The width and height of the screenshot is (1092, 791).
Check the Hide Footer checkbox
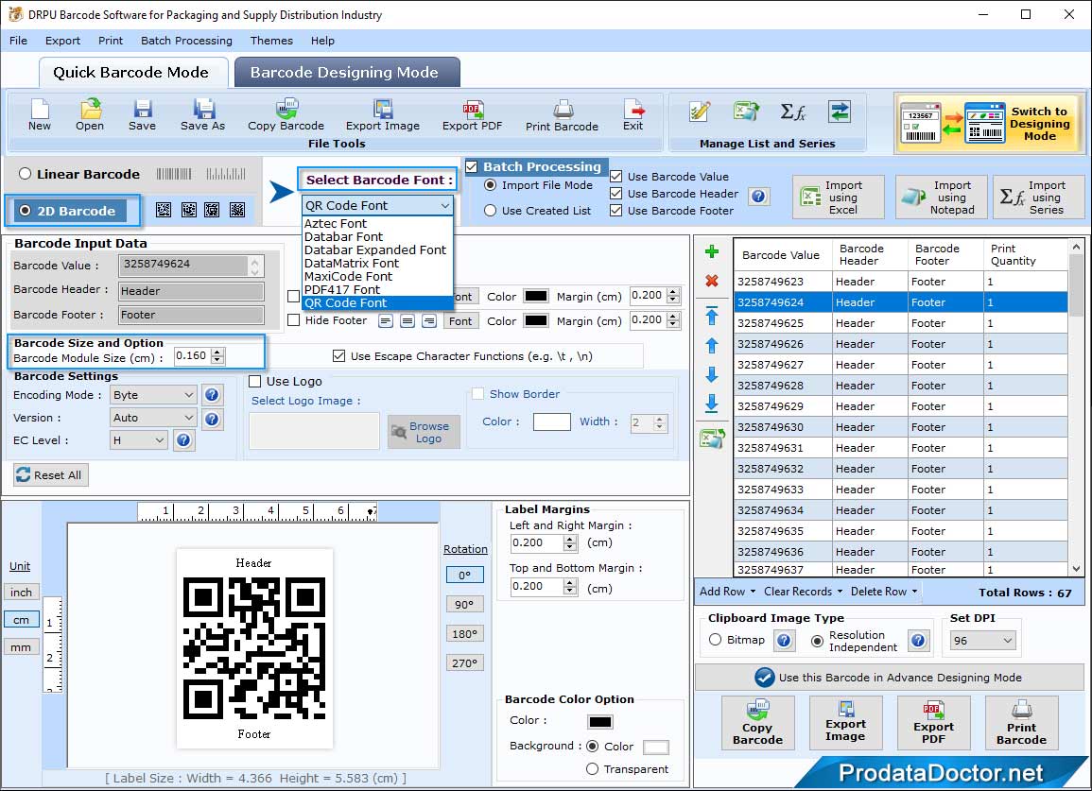294,320
